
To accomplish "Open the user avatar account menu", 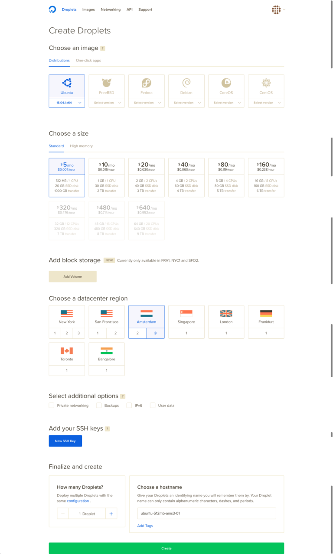I will 277,10.
